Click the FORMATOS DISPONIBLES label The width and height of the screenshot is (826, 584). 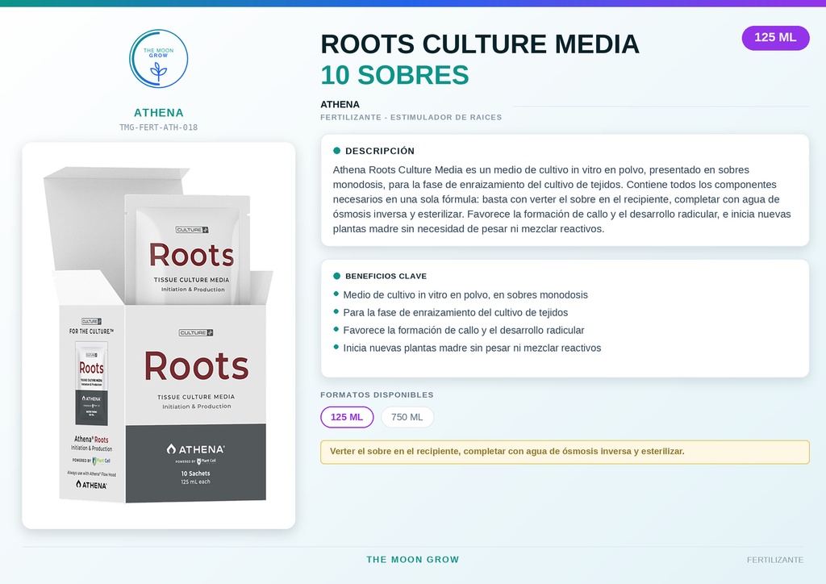[377, 395]
